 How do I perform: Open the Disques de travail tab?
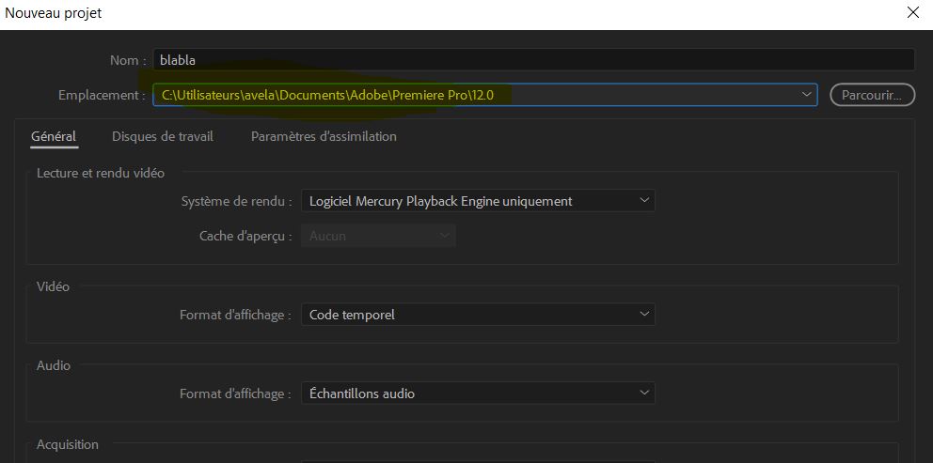click(x=163, y=136)
